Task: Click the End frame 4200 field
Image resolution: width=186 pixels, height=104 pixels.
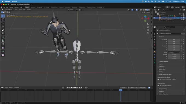Action: click(x=143, y=88)
